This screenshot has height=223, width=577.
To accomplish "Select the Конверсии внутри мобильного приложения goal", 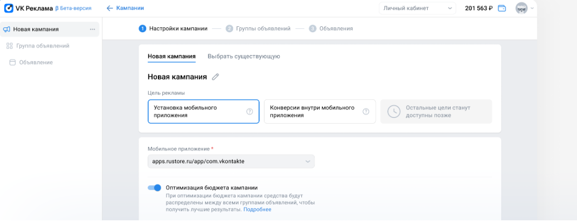I will coord(313,111).
